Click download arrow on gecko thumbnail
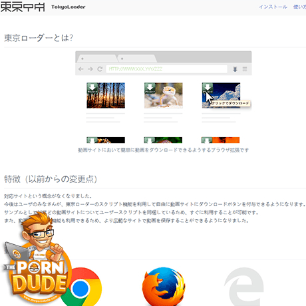This screenshot has height=306, width=306. [150, 88]
